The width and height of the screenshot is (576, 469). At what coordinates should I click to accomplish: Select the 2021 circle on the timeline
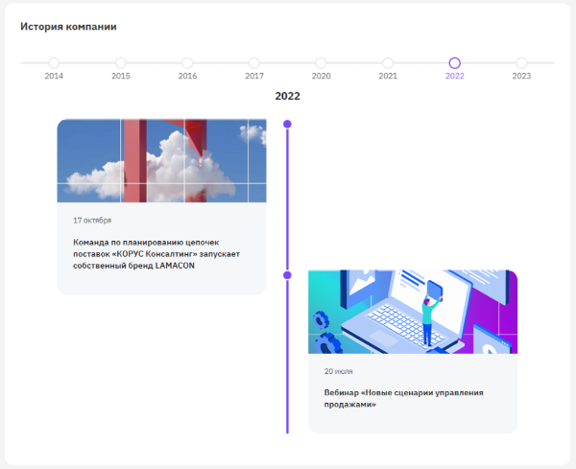tap(388, 63)
